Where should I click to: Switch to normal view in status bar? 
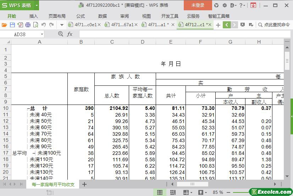point(160,192)
